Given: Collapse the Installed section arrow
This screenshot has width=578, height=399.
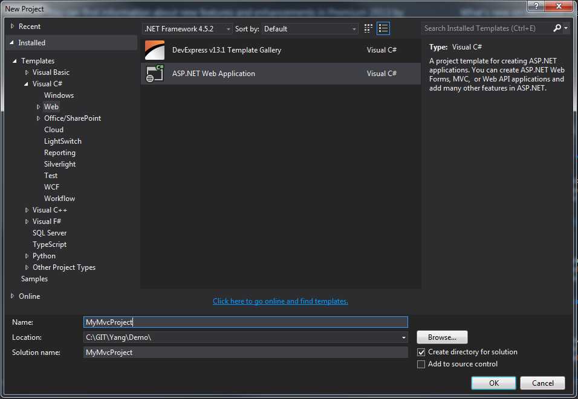Looking at the screenshot, I should click(12, 43).
